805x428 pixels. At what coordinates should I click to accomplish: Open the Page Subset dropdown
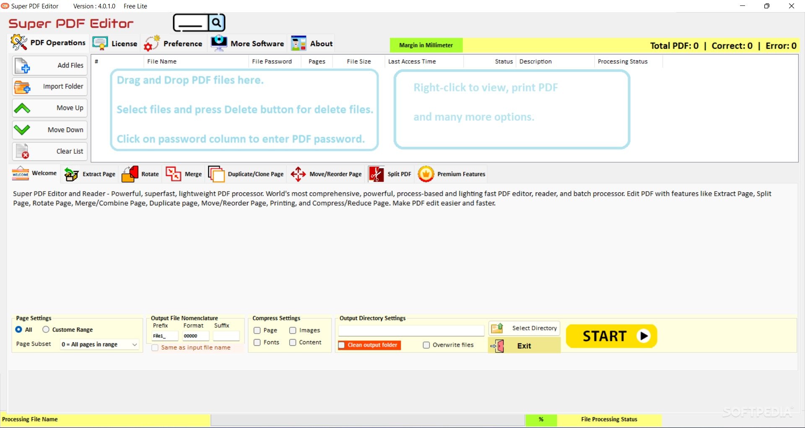tap(99, 345)
